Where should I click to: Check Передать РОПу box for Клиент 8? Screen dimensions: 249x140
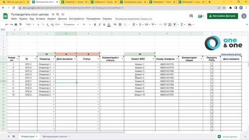pos(212,88)
